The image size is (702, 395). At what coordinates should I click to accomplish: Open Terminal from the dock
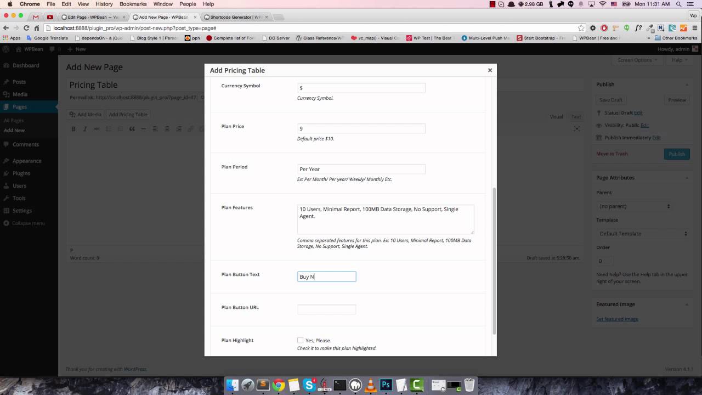tap(340, 385)
